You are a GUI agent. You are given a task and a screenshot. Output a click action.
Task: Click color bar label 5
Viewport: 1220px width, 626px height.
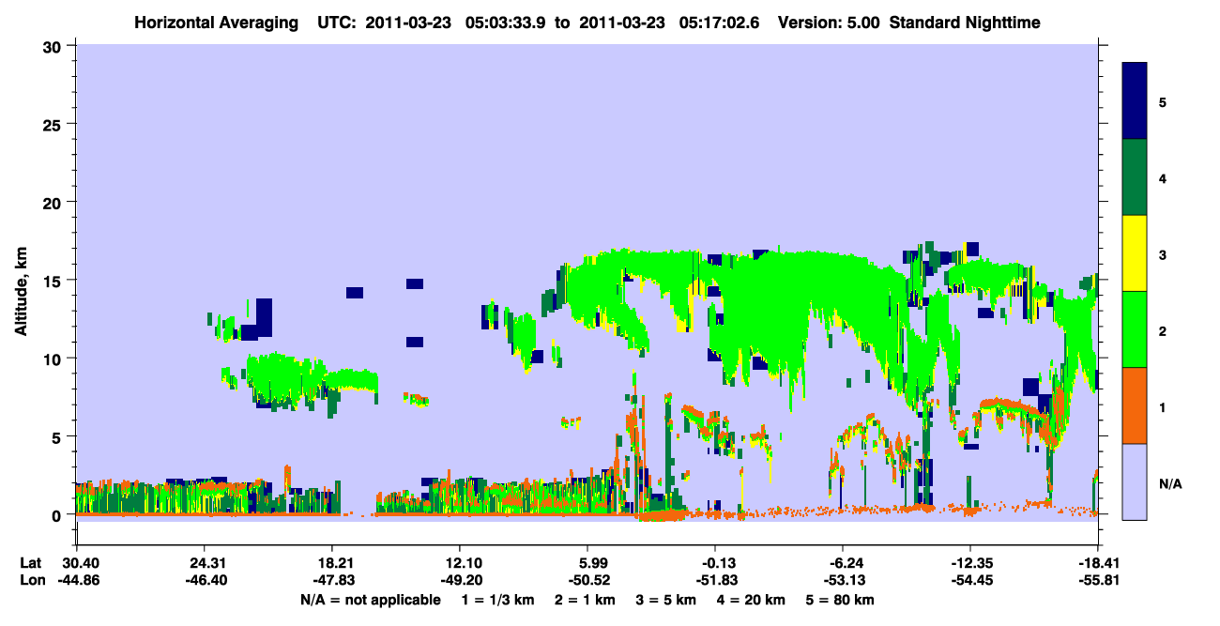[x=1163, y=102]
